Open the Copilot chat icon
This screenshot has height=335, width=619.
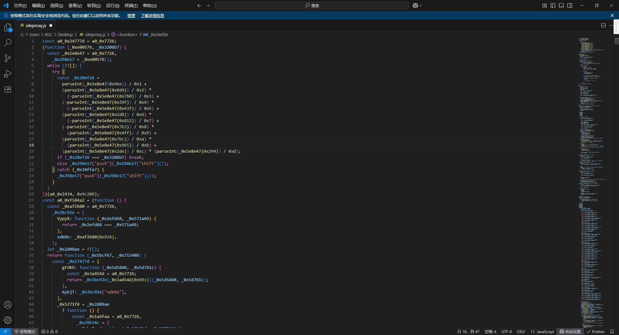coord(415,5)
